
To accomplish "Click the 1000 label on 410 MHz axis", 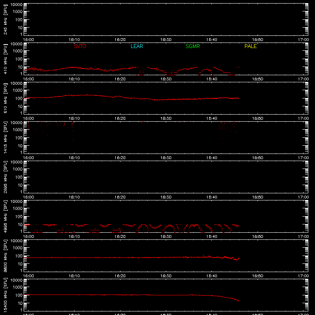I will point(18,51).
